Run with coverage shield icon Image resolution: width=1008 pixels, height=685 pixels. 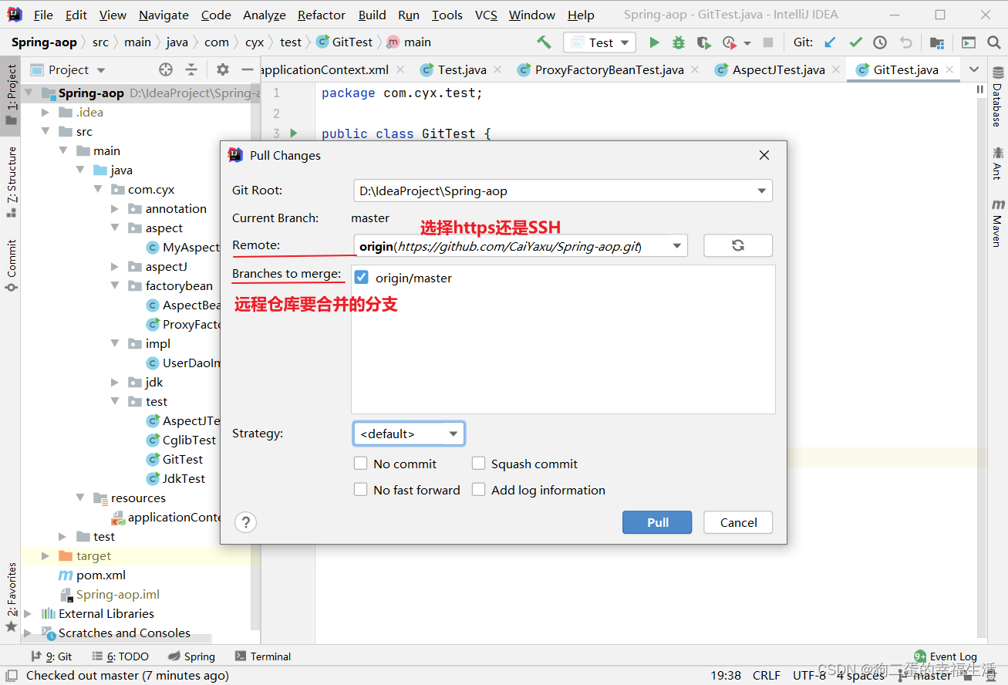click(x=703, y=42)
